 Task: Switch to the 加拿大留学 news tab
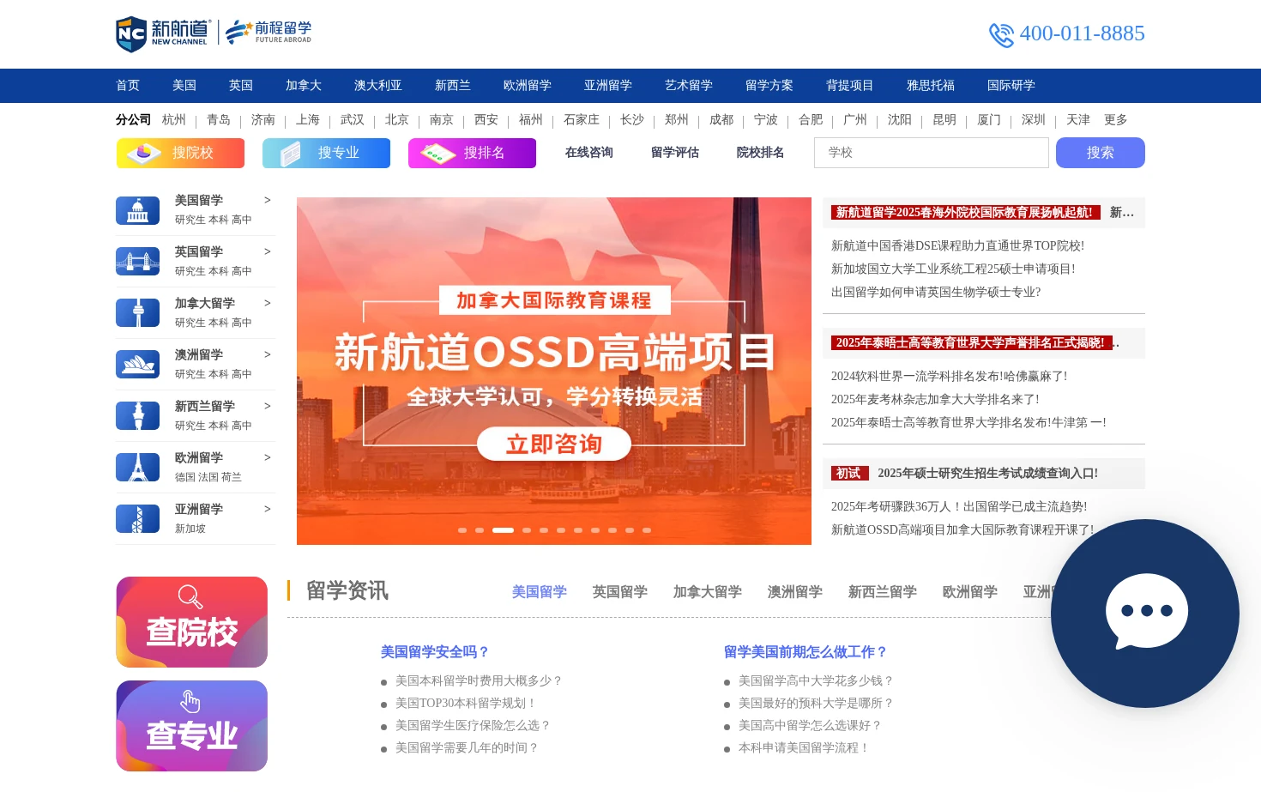(708, 592)
